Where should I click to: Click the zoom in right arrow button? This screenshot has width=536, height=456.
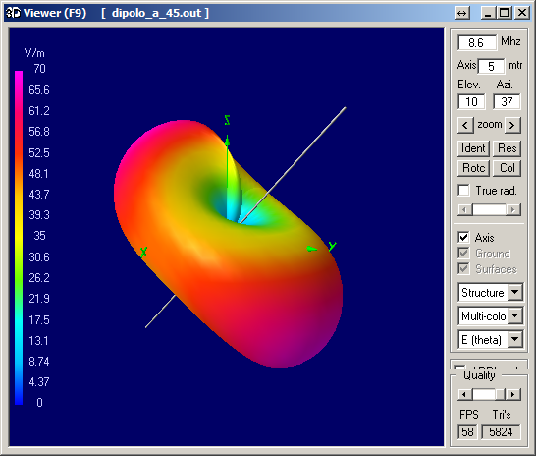(x=512, y=125)
